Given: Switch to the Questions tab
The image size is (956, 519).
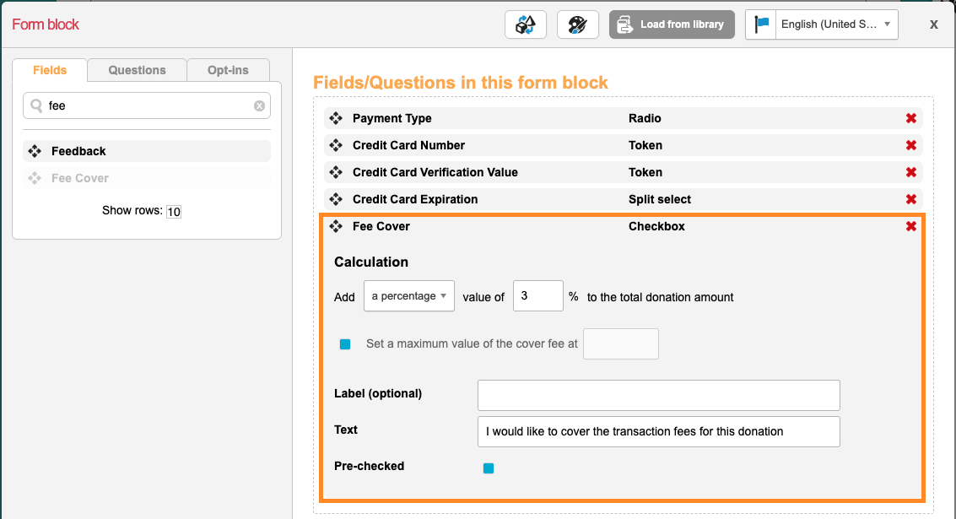Looking at the screenshot, I should click(x=137, y=70).
